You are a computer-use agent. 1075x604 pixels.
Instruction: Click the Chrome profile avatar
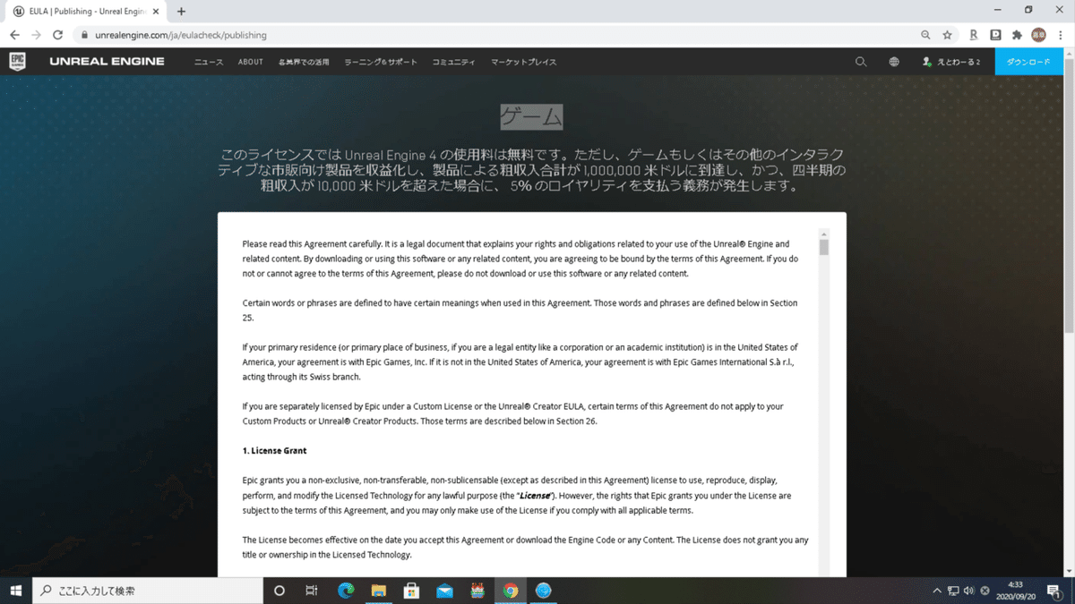pos(1037,35)
